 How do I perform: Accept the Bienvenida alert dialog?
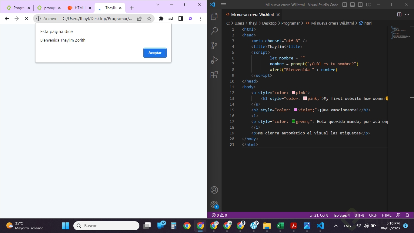click(155, 53)
